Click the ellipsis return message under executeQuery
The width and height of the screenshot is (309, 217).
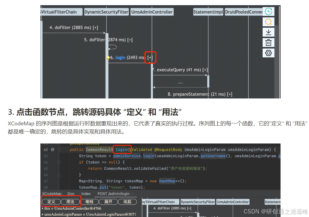pos(180,83)
